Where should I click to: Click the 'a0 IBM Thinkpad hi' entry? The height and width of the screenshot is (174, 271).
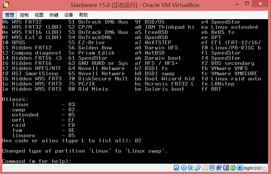(165, 27)
